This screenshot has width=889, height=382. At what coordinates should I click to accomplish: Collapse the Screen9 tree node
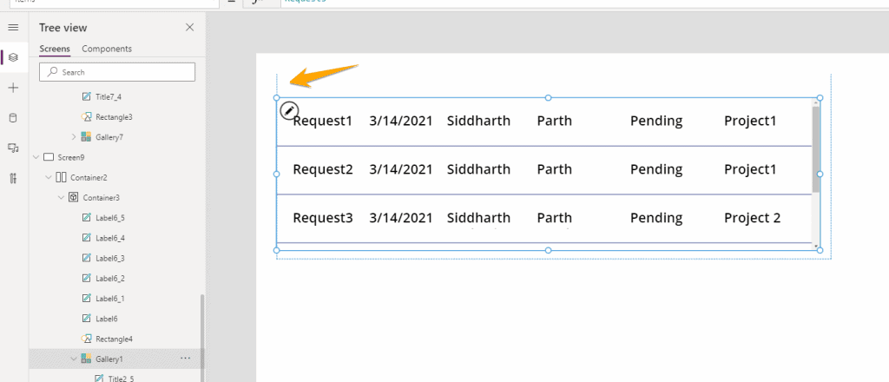point(36,157)
